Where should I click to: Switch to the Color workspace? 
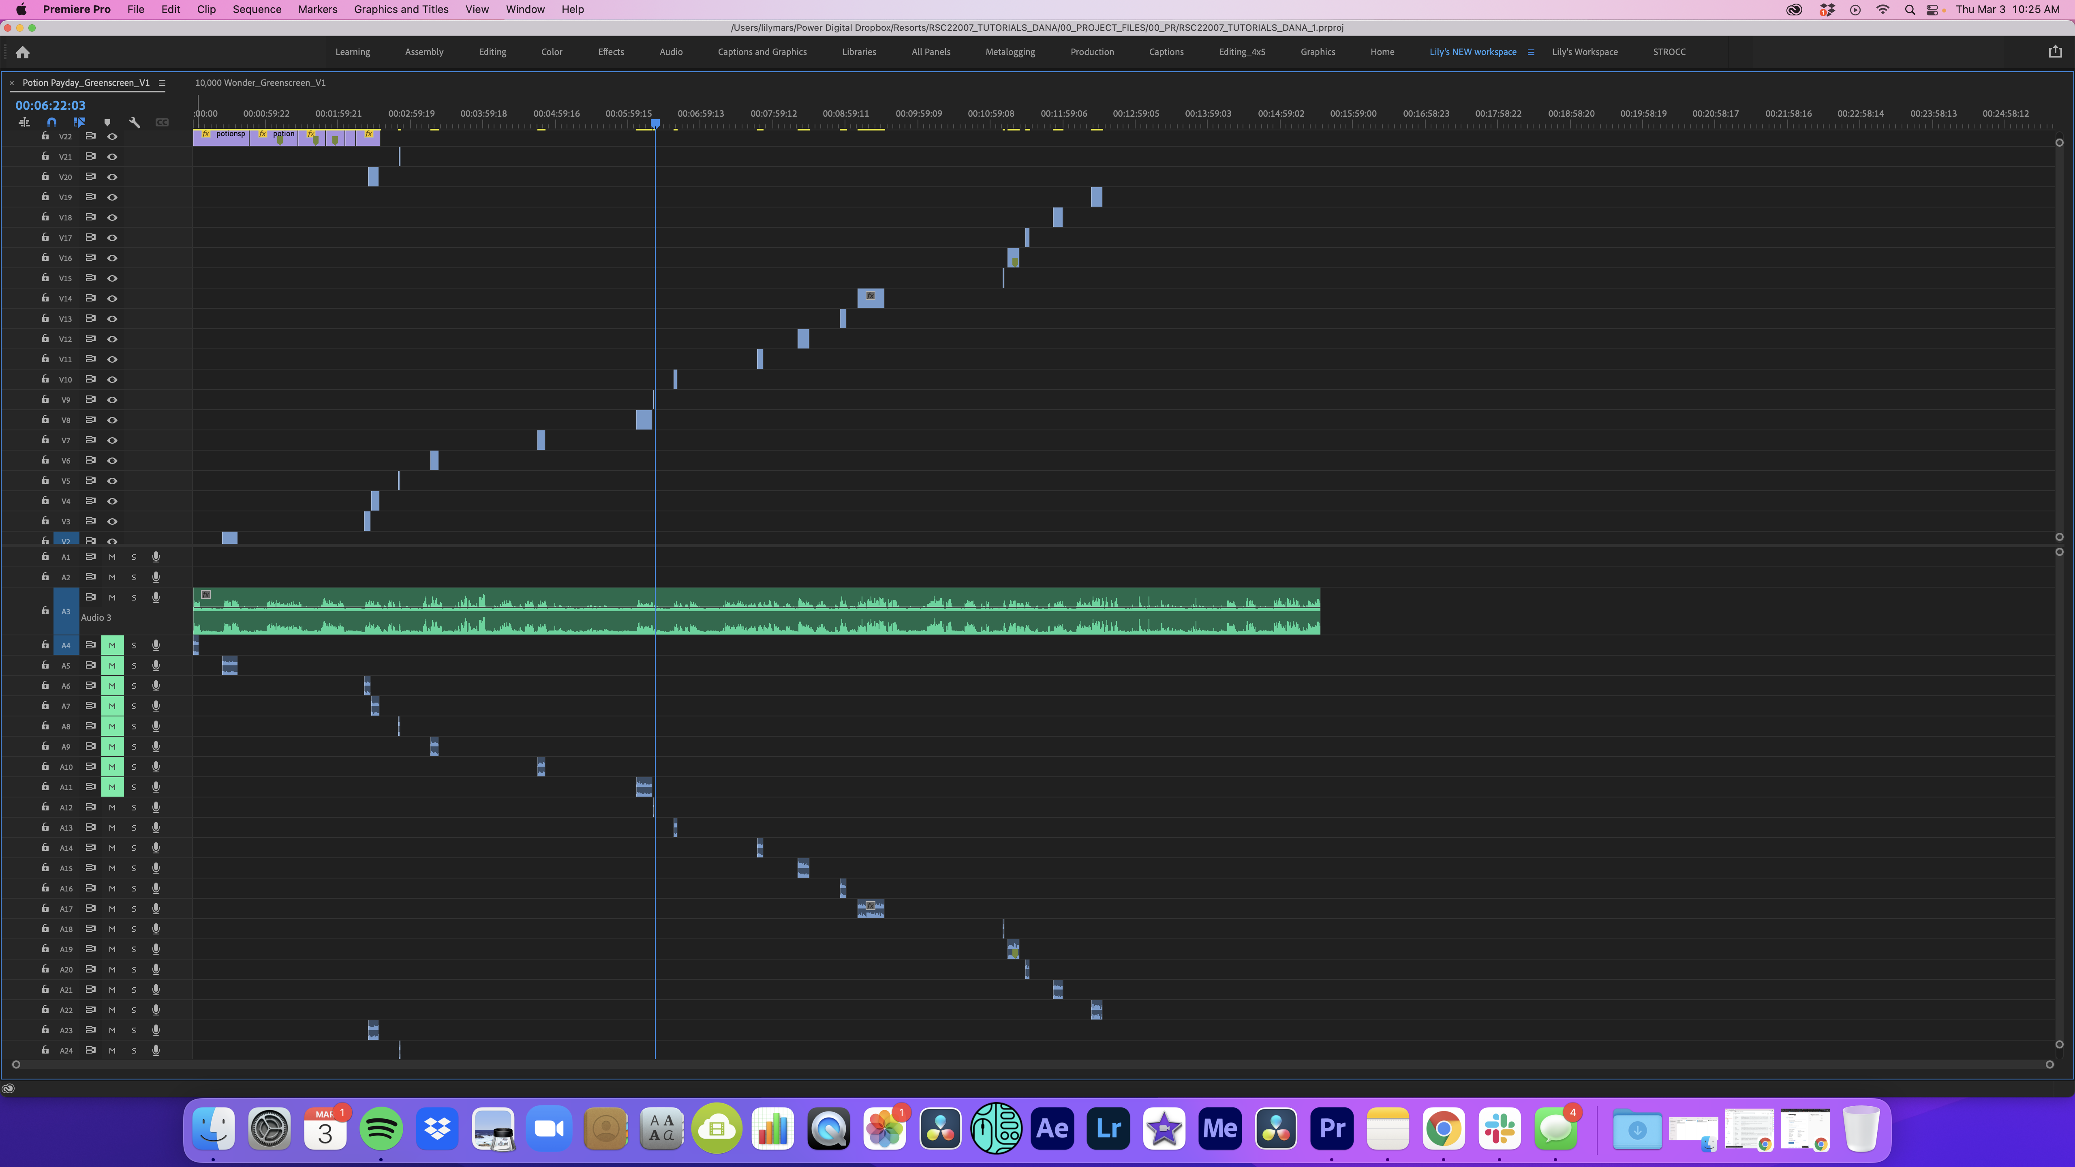pos(552,51)
